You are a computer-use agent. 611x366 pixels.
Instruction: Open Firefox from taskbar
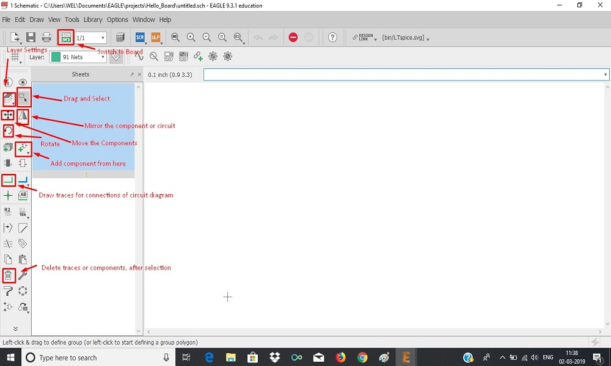point(340,357)
